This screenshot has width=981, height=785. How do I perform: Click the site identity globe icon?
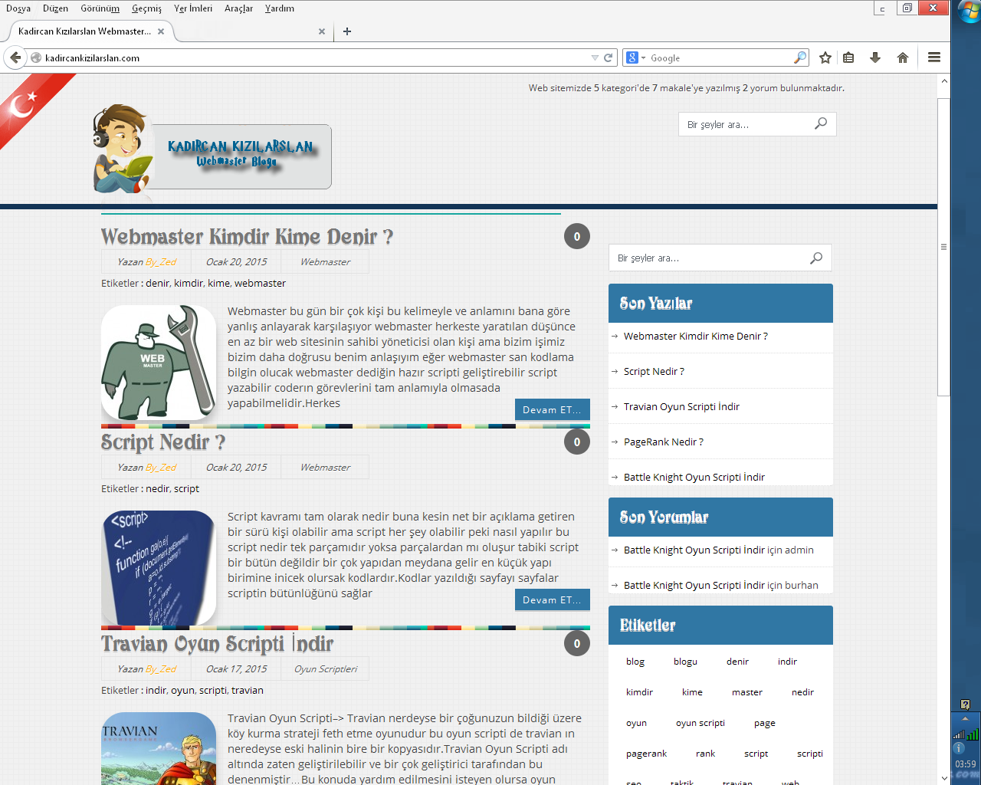[36, 57]
